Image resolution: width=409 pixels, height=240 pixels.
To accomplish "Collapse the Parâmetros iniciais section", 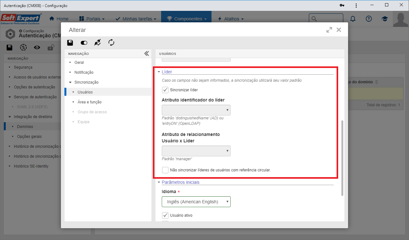I will 159,183.
